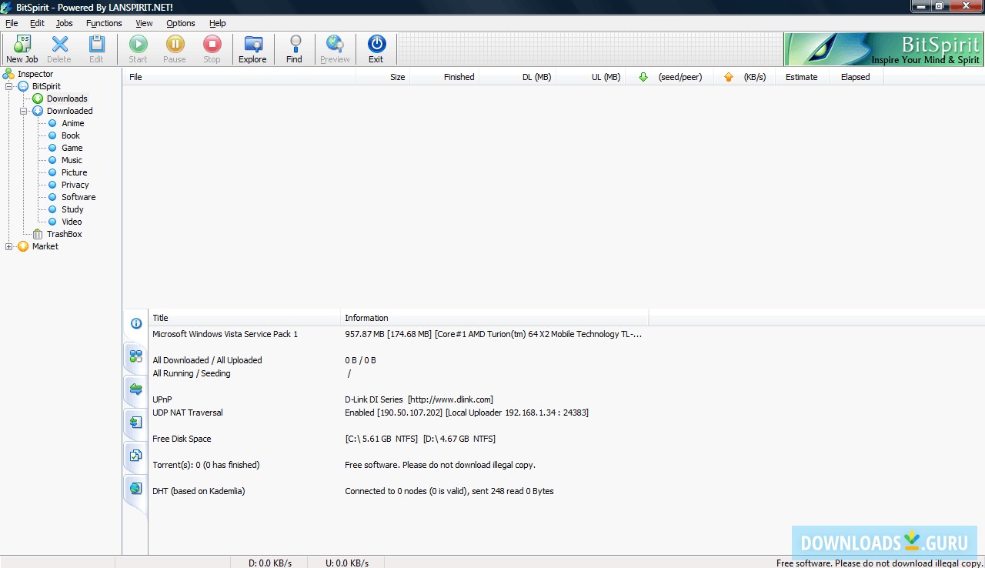
Task: Select the Study category
Action: (72, 209)
